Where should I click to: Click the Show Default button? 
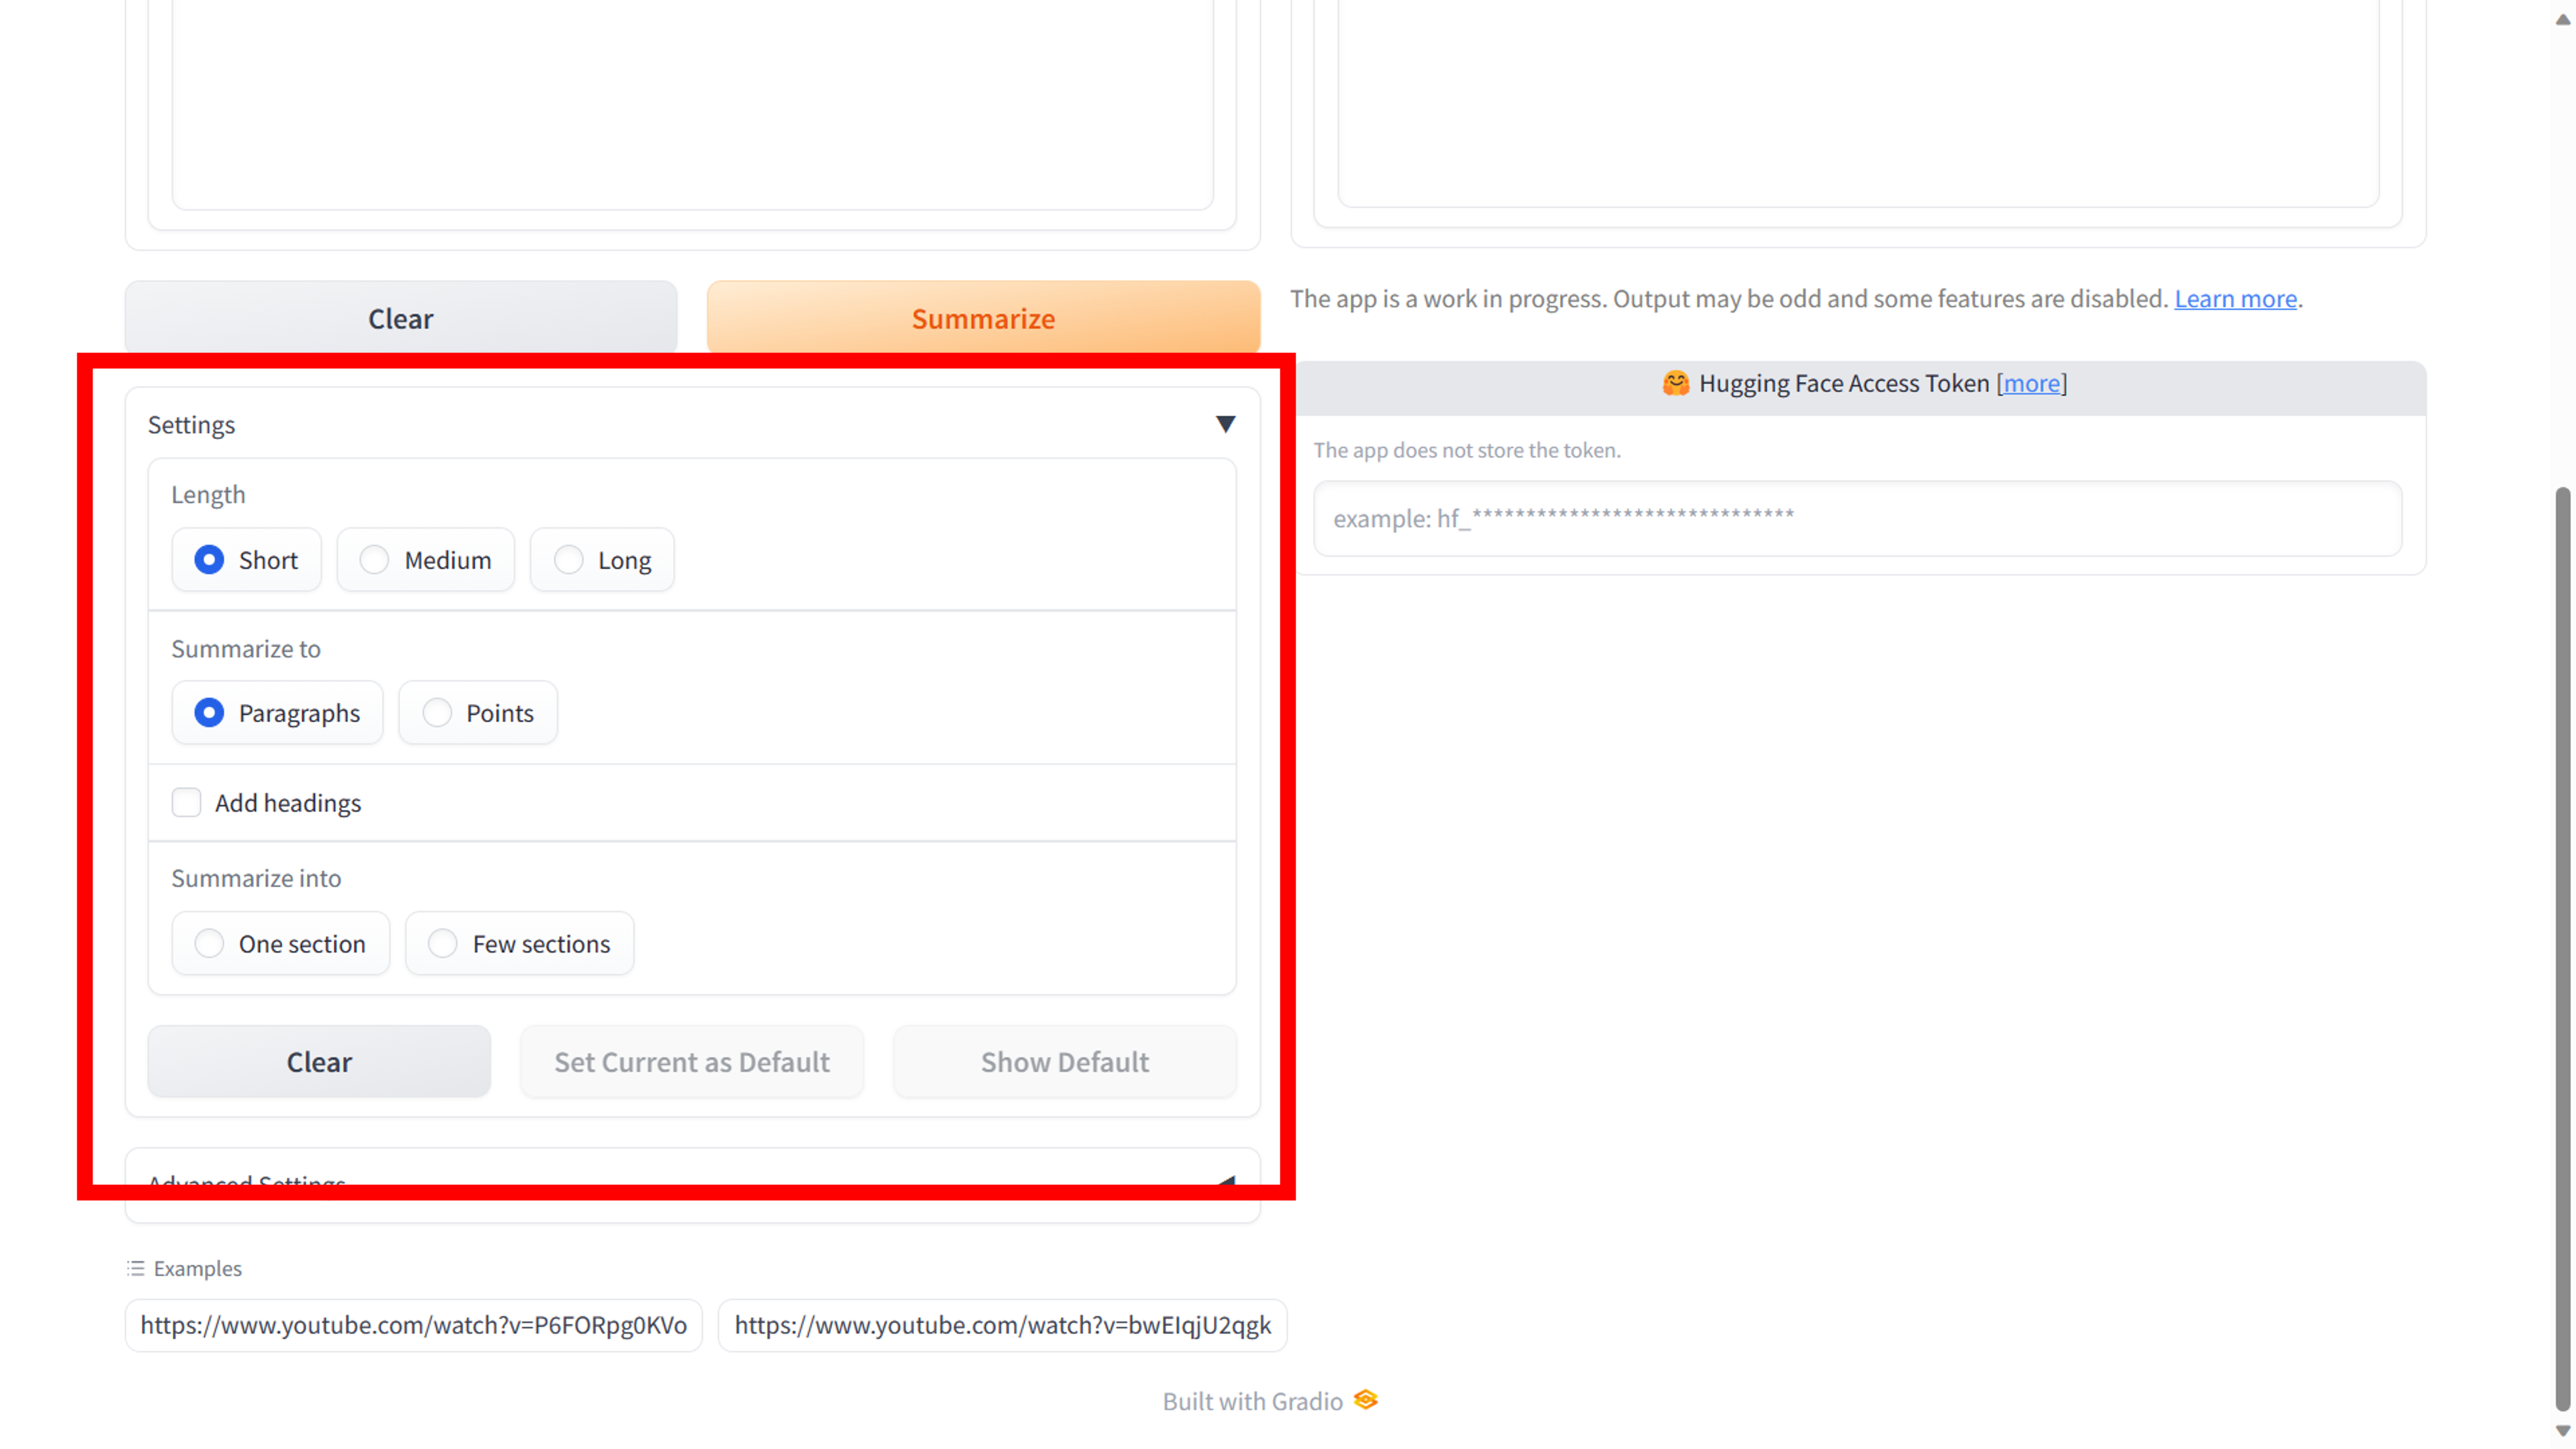[x=1064, y=1061]
